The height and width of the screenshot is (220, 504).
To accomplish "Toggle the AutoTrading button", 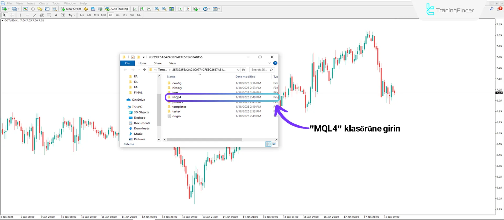I will coord(117,9).
